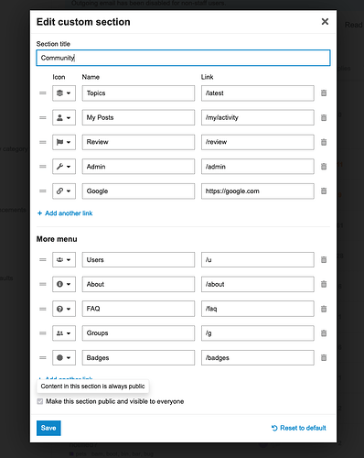
Task: Edit the /g link field
Action: pos(258,333)
